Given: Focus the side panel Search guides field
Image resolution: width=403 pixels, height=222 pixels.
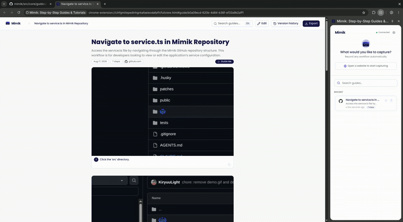Looking at the screenshot, I should pos(366,83).
